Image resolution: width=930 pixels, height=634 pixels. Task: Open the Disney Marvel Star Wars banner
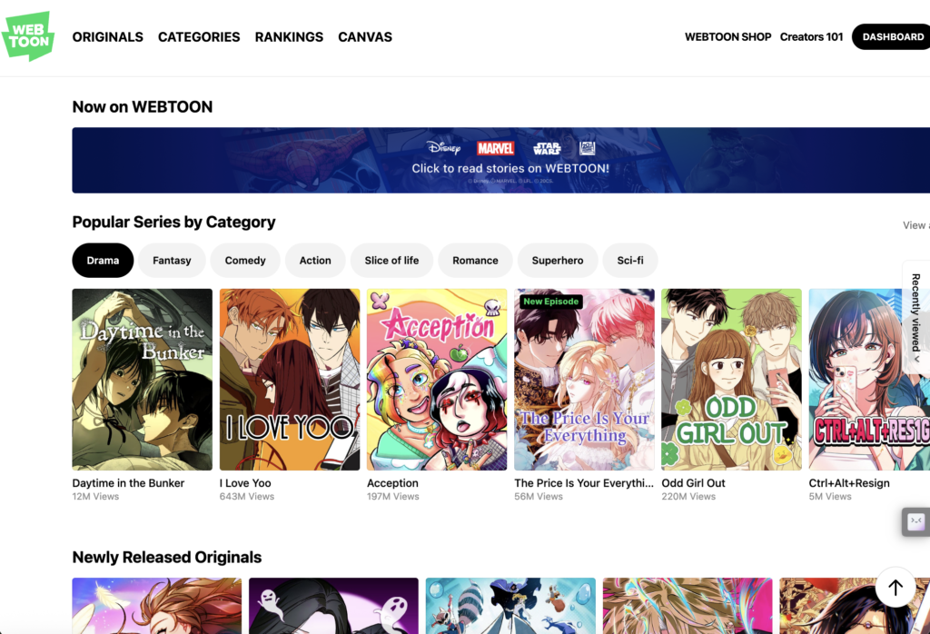tap(501, 160)
